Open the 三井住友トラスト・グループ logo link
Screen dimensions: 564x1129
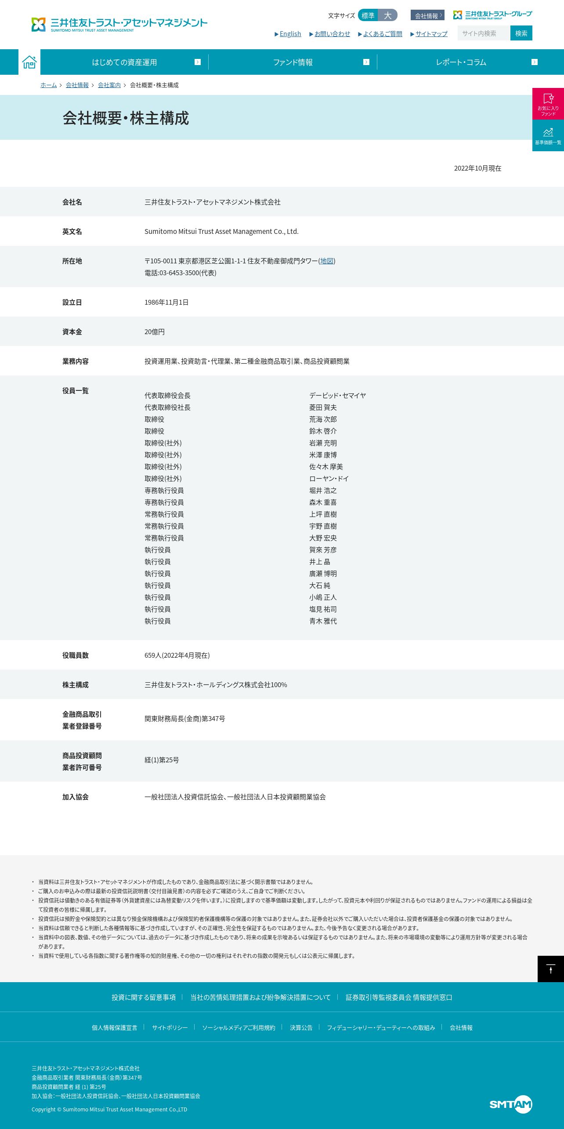pos(492,15)
